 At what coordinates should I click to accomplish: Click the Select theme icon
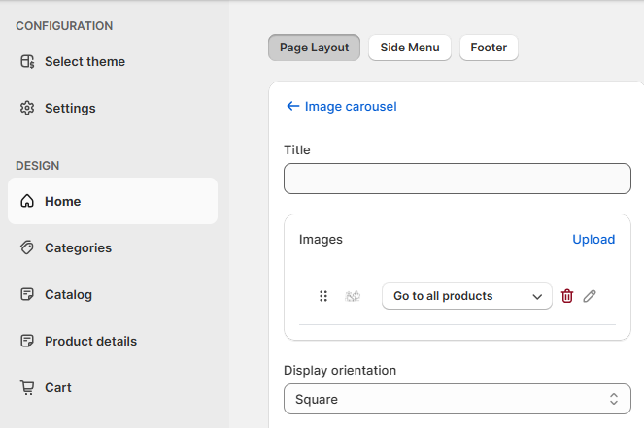27,61
